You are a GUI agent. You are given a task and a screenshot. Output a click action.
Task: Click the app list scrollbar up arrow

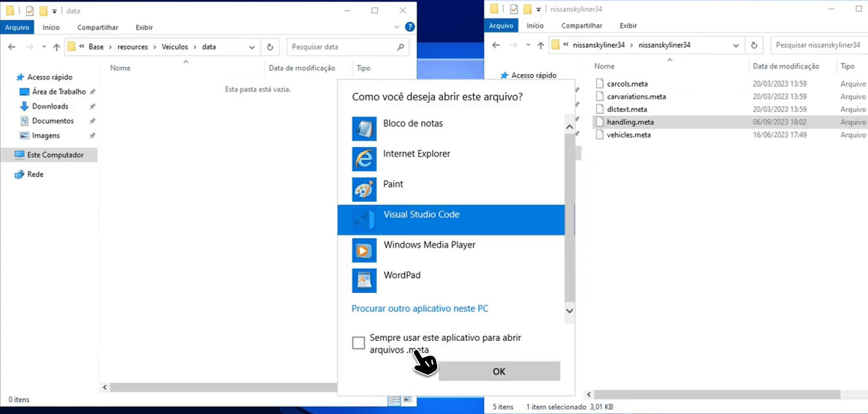coord(570,127)
